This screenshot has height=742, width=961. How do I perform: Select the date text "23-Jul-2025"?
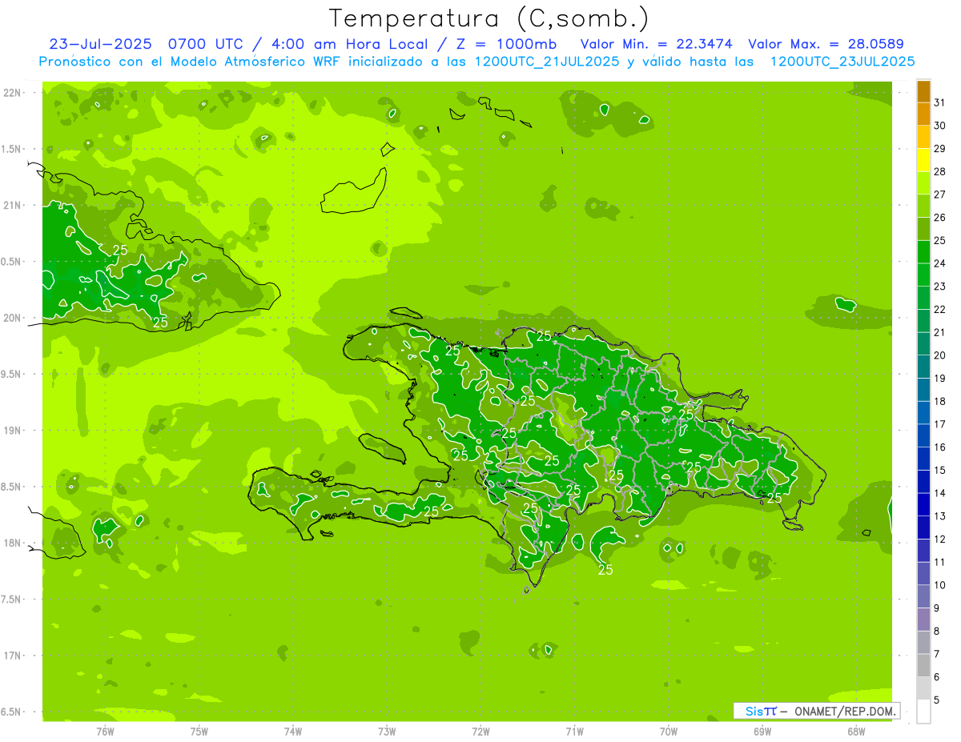pos(102,44)
